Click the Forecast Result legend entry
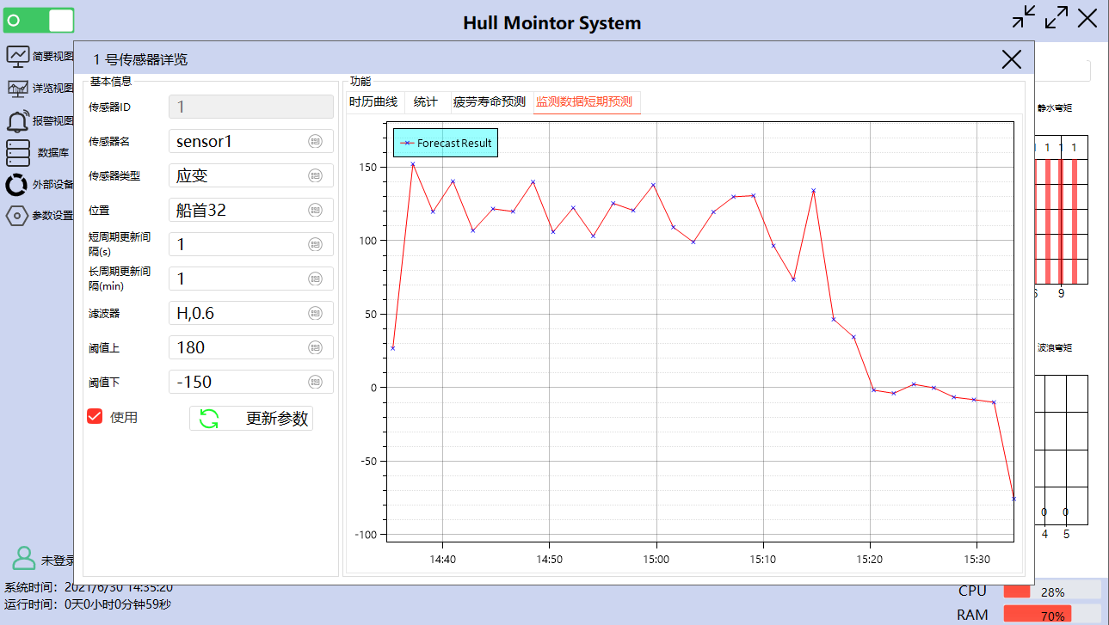The image size is (1109, 625). coord(446,143)
